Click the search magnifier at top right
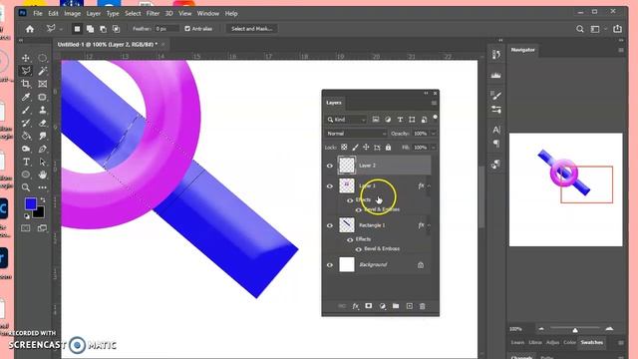 (x=580, y=29)
